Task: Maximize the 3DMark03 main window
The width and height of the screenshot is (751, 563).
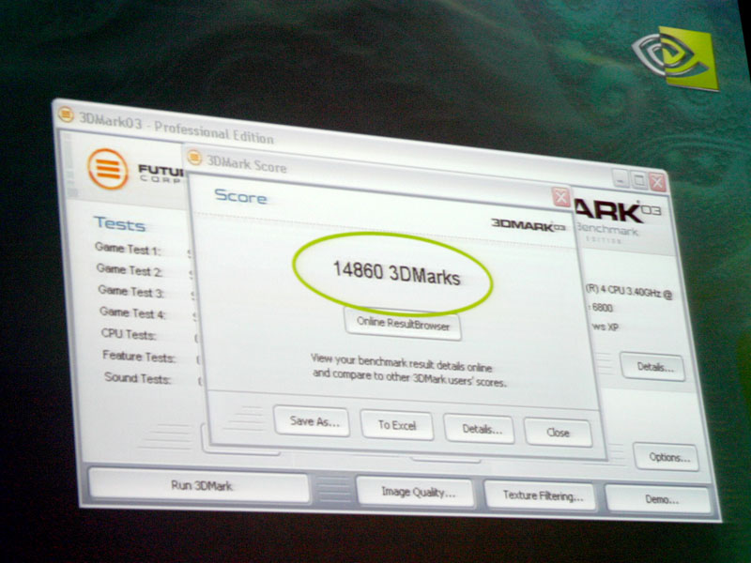Action: pyautogui.click(x=638, y=180)
